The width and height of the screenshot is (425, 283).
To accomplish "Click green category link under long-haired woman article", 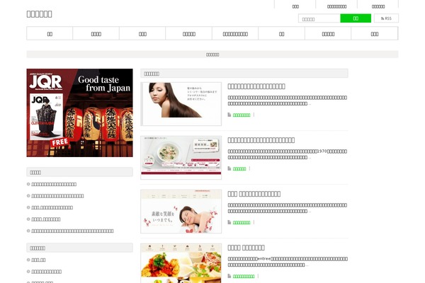I will [242, 115].
